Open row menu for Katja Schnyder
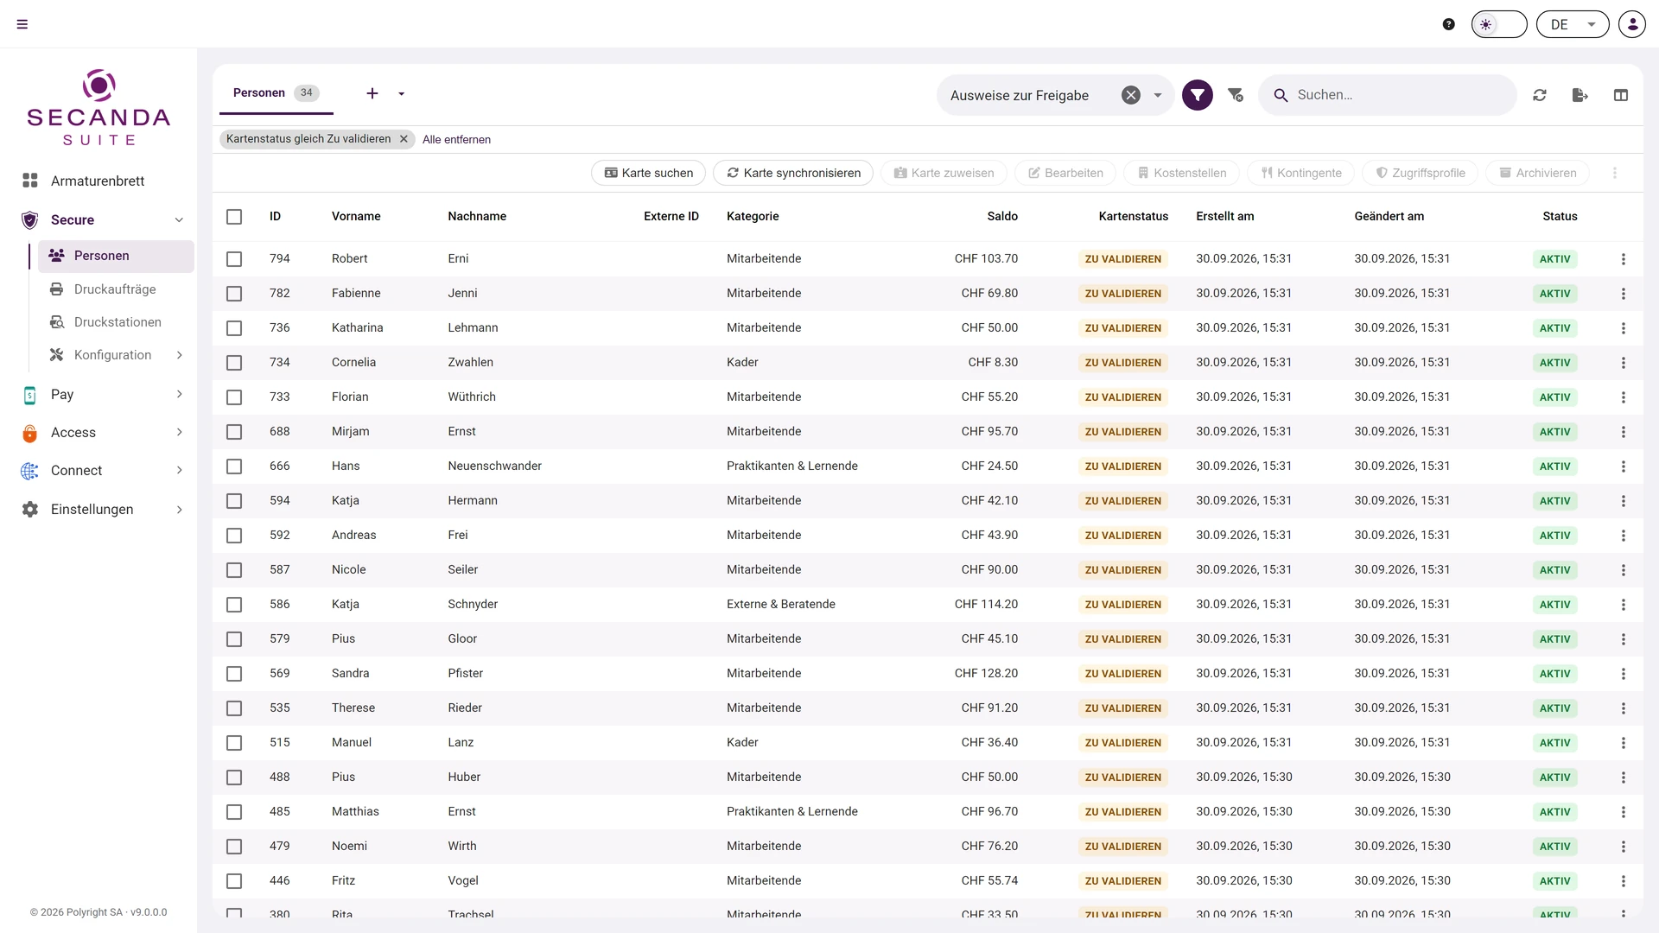This screenshot has width=1659, height=933. pyautogui.click(x=1624, y=605)
